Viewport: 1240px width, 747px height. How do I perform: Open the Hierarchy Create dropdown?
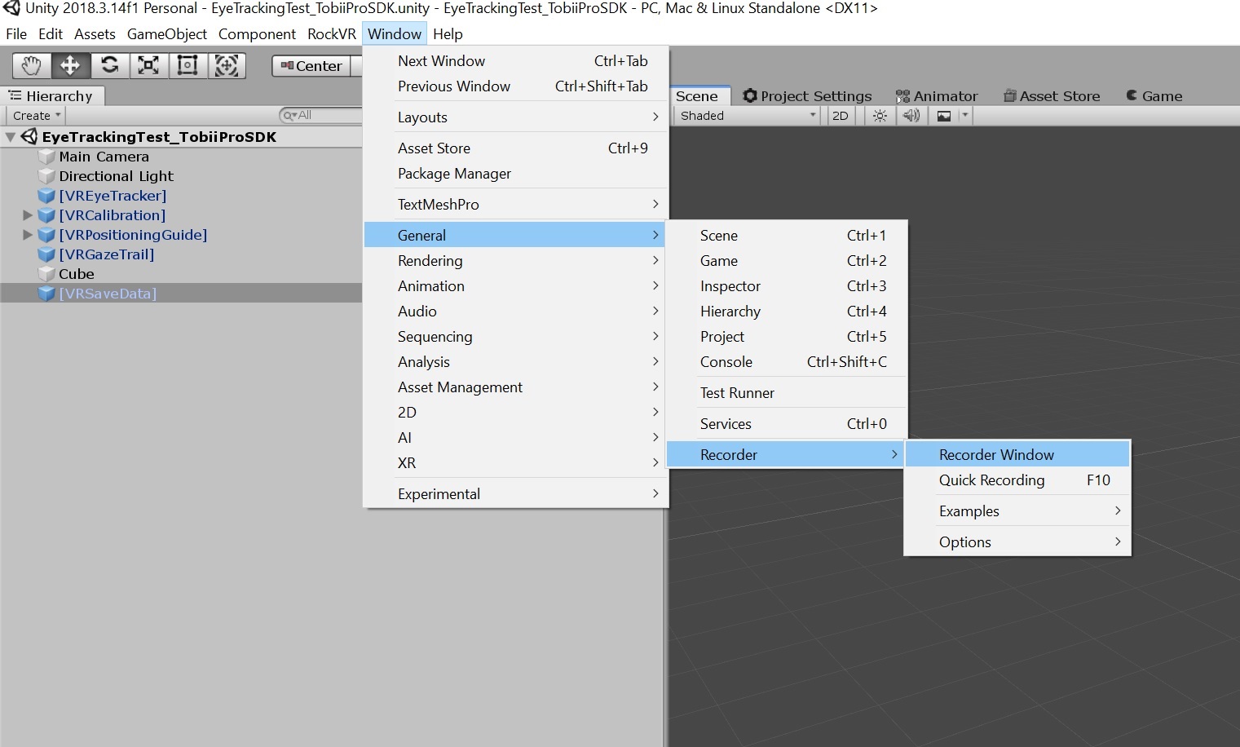pyautogui.click(x=36, y=116)
